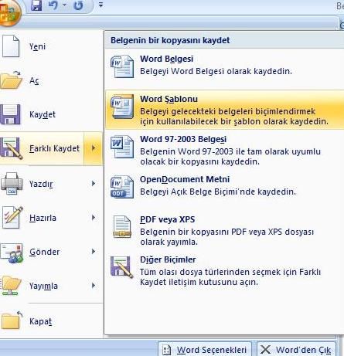Click 'Belgeyi Word Belgesi olarak kaydedin.' description
The width and height of the screenshot is (344, 356).
pyautogui.click(x=216, y=71)
